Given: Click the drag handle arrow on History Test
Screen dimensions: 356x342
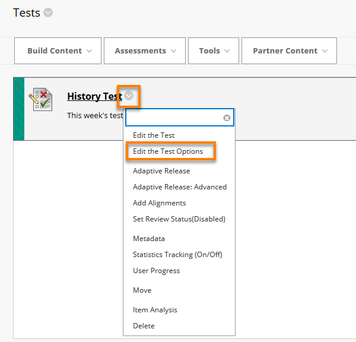Looking at the screenshot, I should coord(18,86).
